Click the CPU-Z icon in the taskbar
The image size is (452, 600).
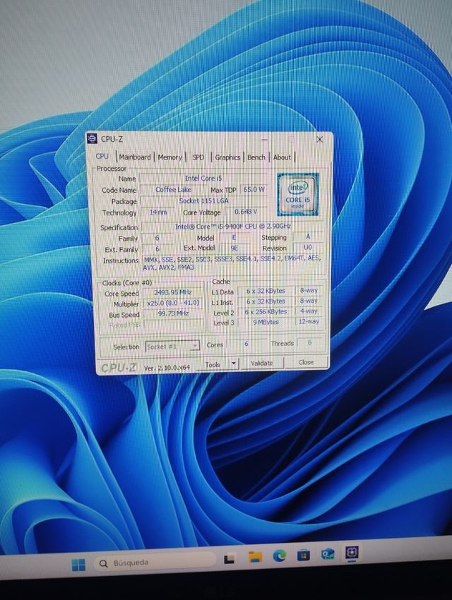(352, 552)
